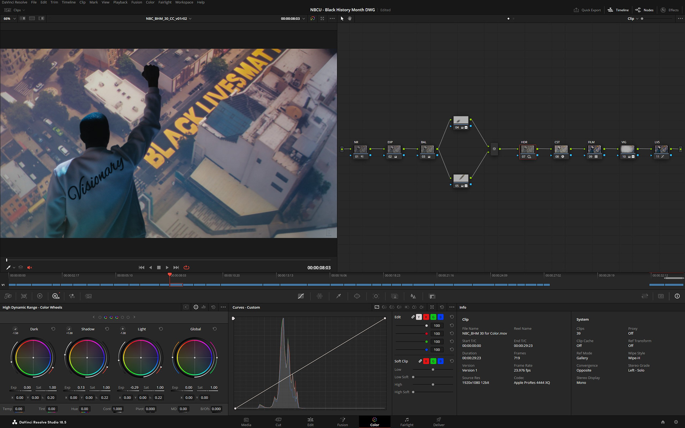
Task: Play the clip forward
Action: point(167,267)
